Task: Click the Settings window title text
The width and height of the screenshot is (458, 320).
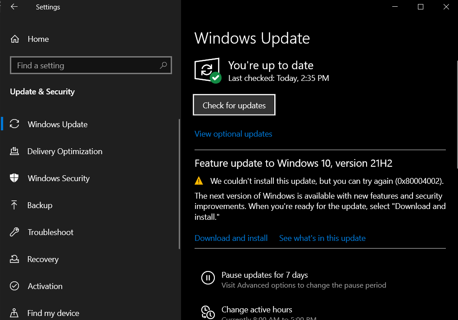Action: [x=48, y=7]
